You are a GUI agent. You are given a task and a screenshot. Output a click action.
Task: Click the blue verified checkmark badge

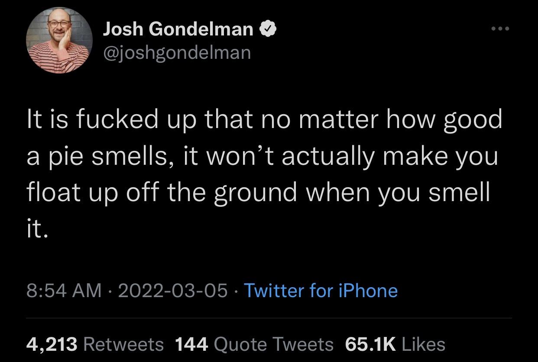click(268, 29)
